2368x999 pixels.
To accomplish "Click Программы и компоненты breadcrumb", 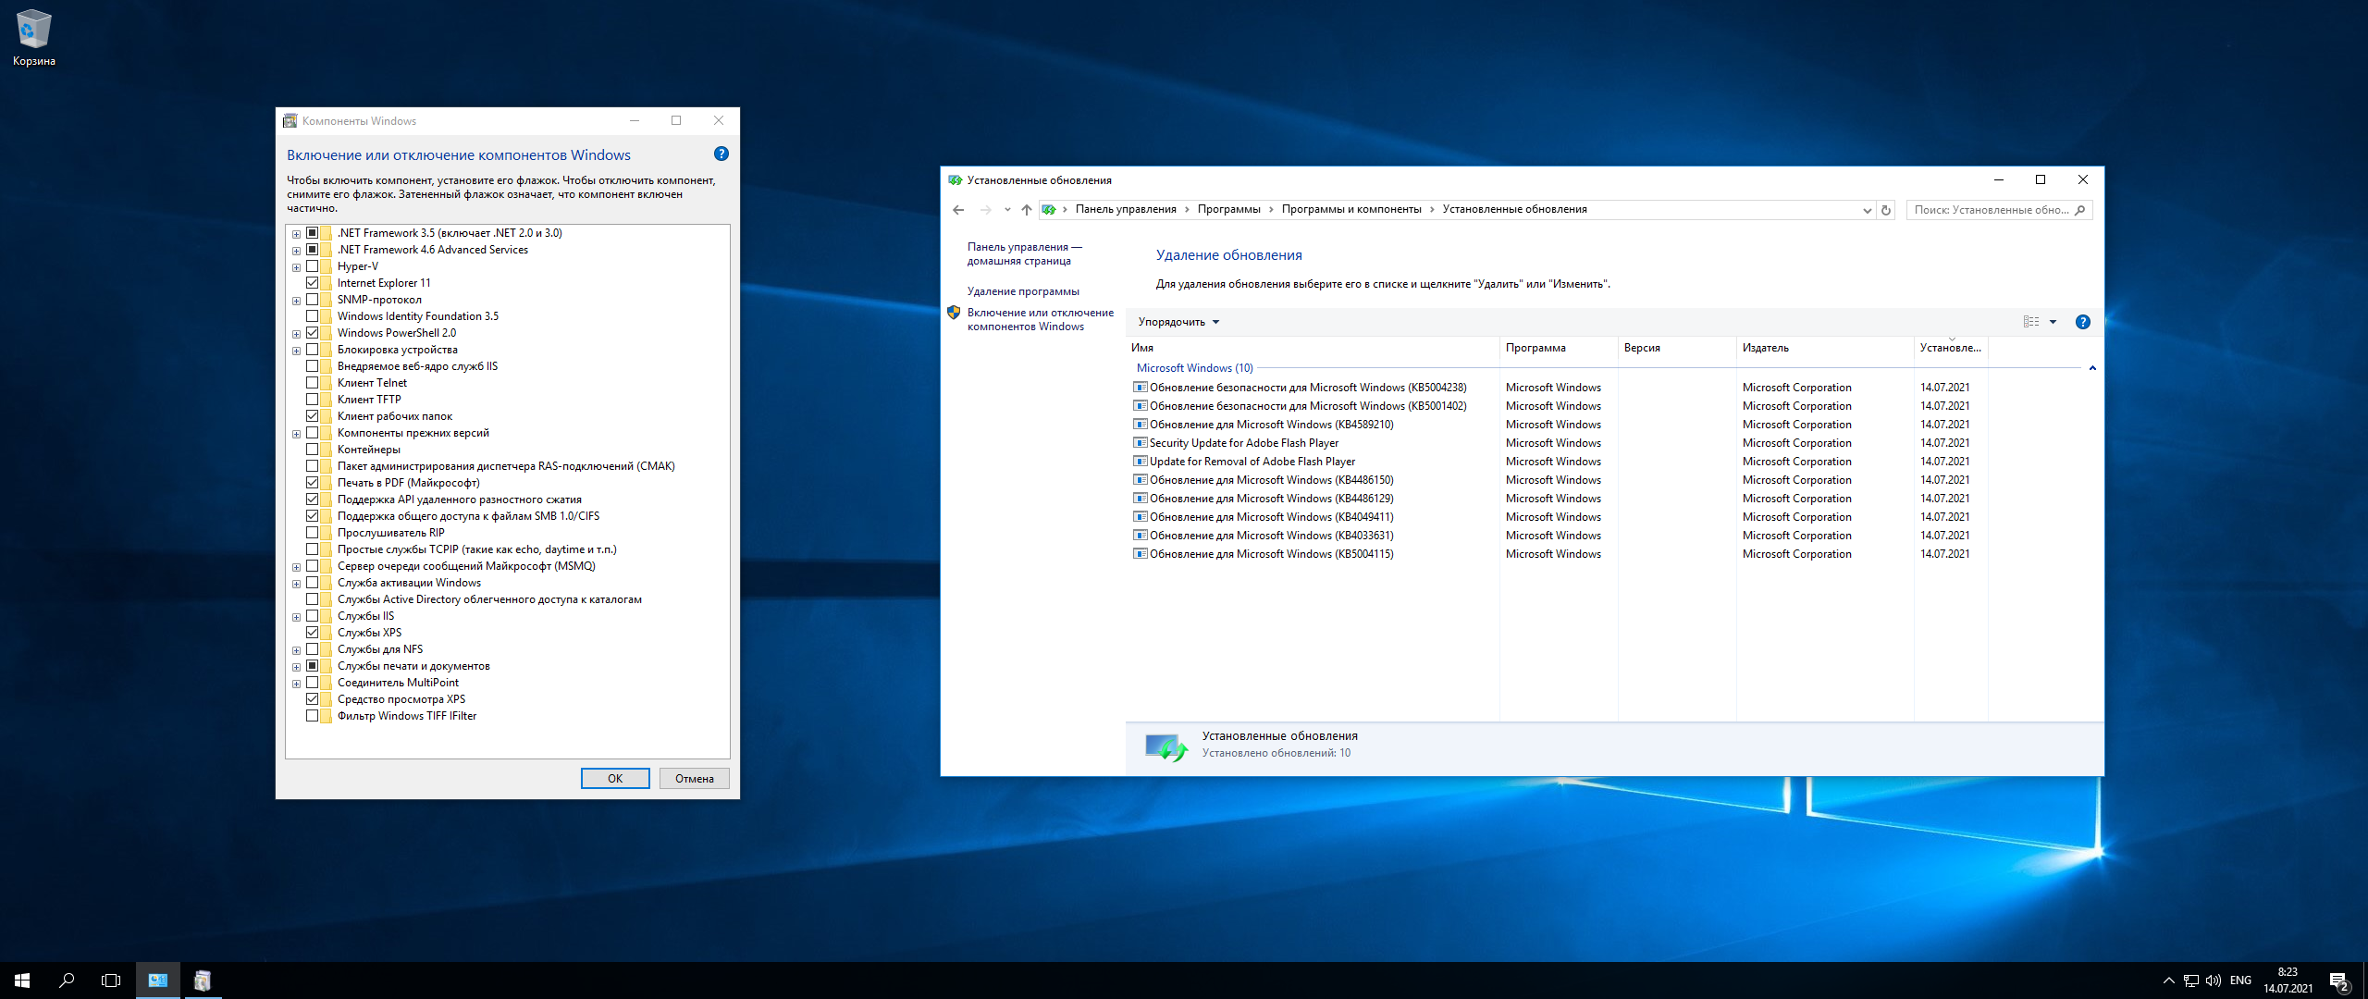I will [1351, 210].
